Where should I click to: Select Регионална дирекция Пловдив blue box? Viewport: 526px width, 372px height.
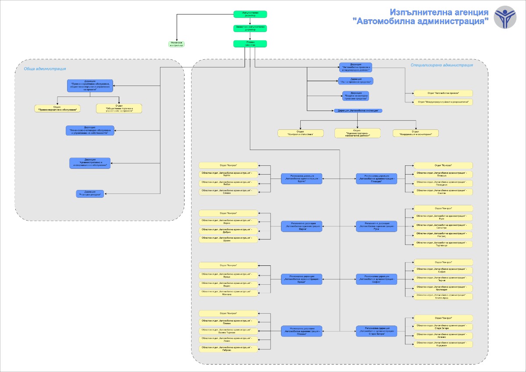[377, 179]
